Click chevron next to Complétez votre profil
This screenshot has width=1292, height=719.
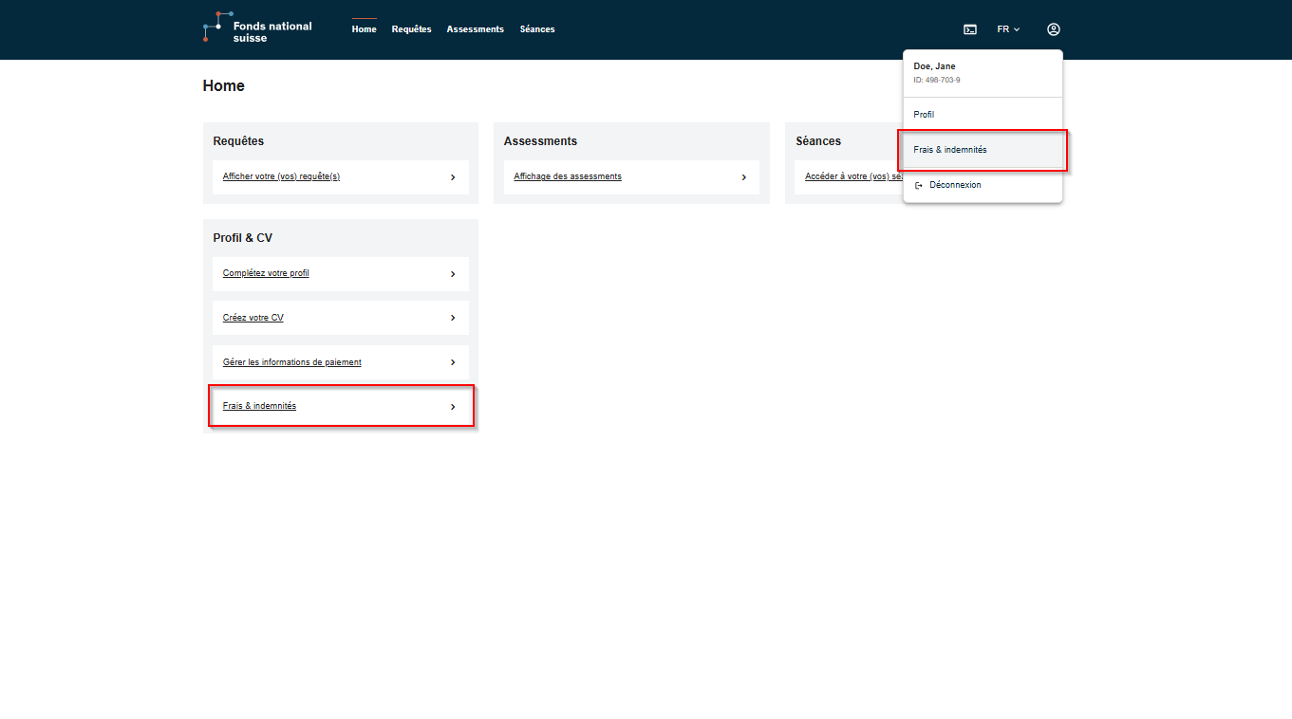point(453,274)
